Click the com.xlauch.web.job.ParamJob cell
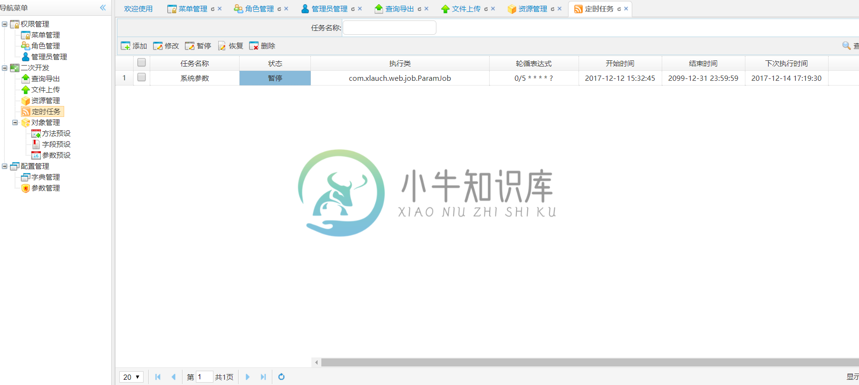Screen dimensions: 859x385 tap(400, 78)
